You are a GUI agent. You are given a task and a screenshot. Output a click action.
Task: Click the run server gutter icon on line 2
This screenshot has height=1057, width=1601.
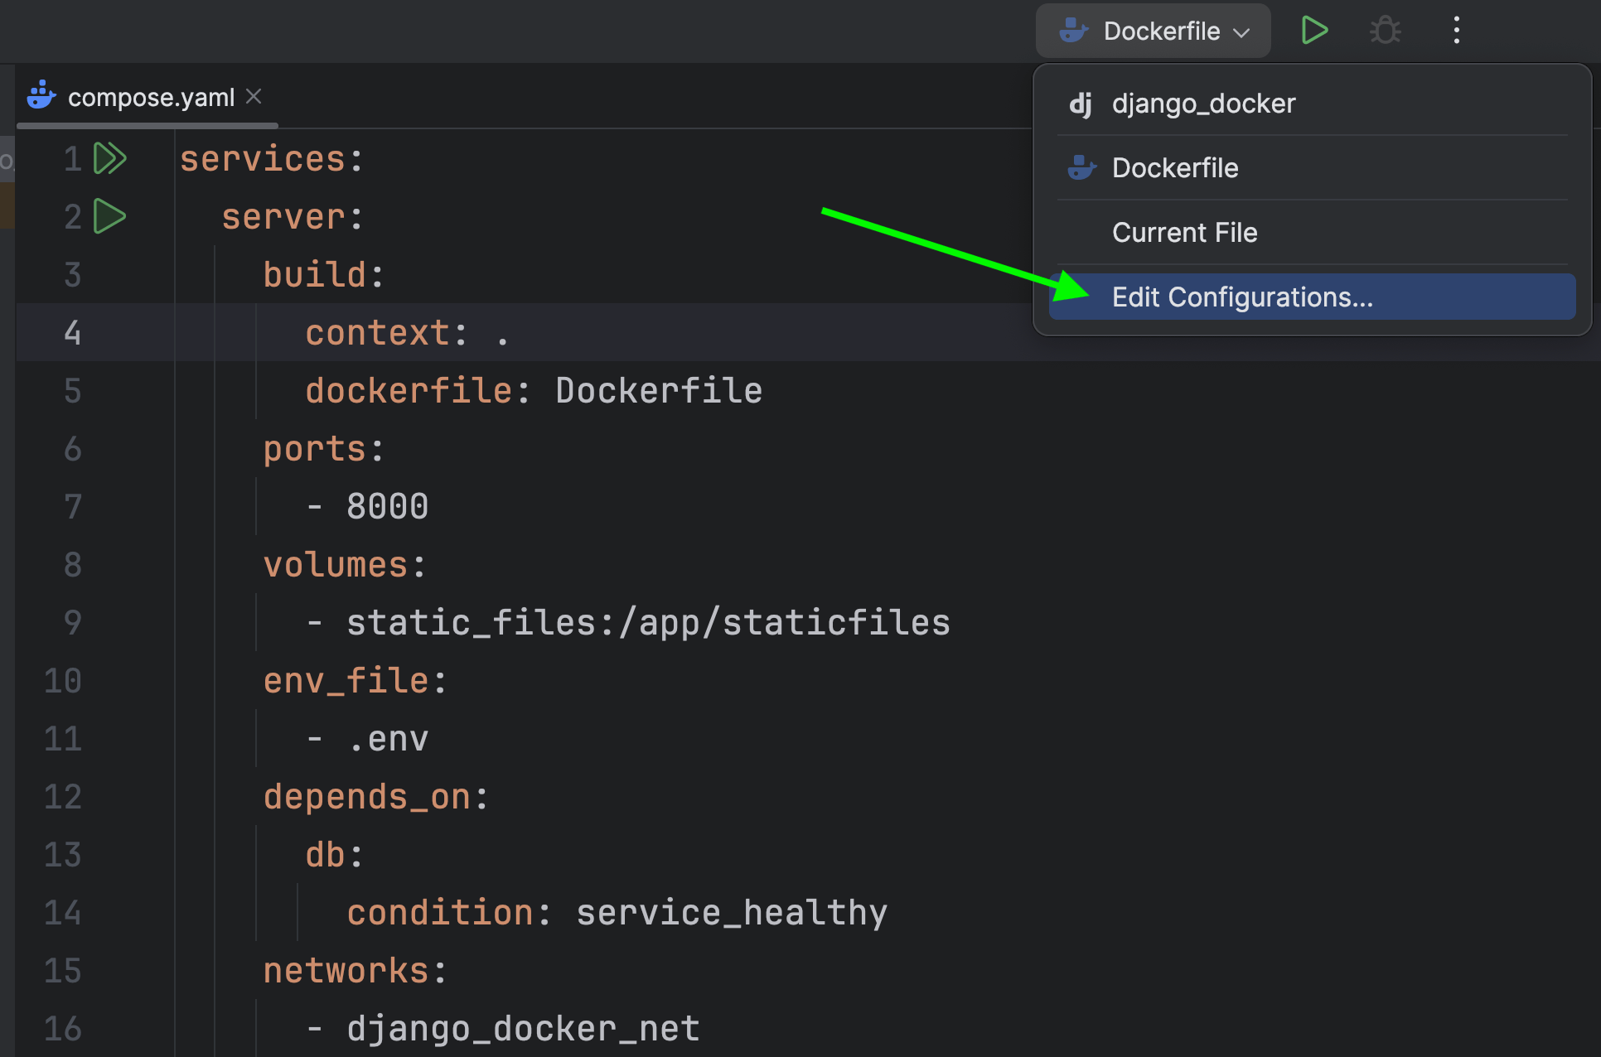[109, 216]
